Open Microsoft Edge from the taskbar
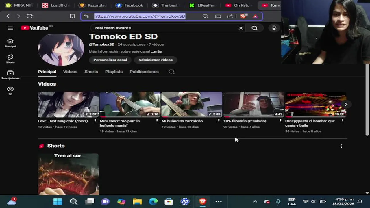 153,201
